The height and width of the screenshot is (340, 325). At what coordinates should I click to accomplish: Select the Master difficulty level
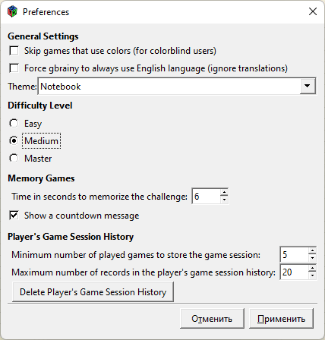point(14,159)
